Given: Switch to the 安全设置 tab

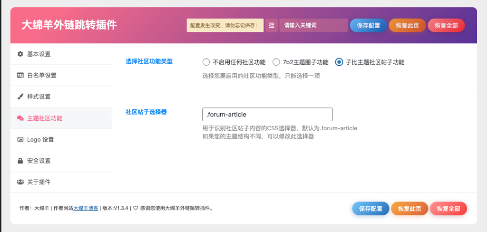Looking at the screenshot, I should click(x=39, y=161).
